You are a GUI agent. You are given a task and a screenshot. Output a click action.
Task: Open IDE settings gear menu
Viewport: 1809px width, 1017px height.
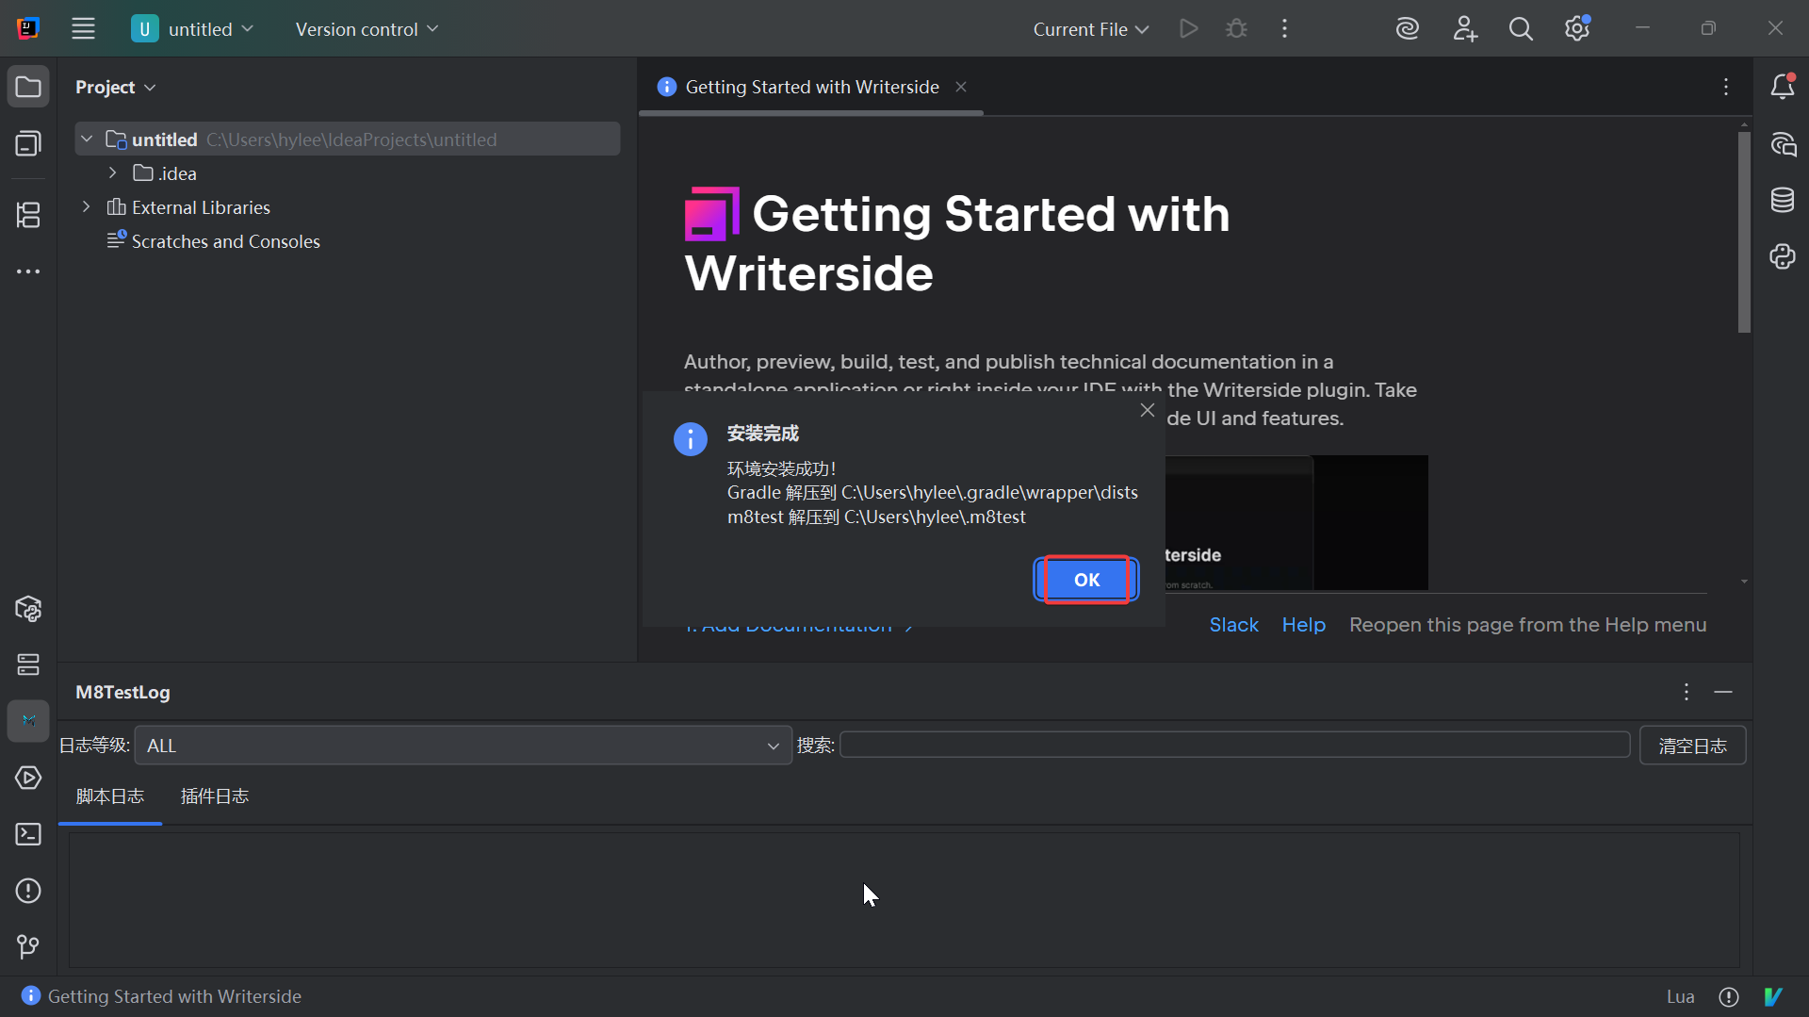pyautogui.click(x=1577, y=29)
